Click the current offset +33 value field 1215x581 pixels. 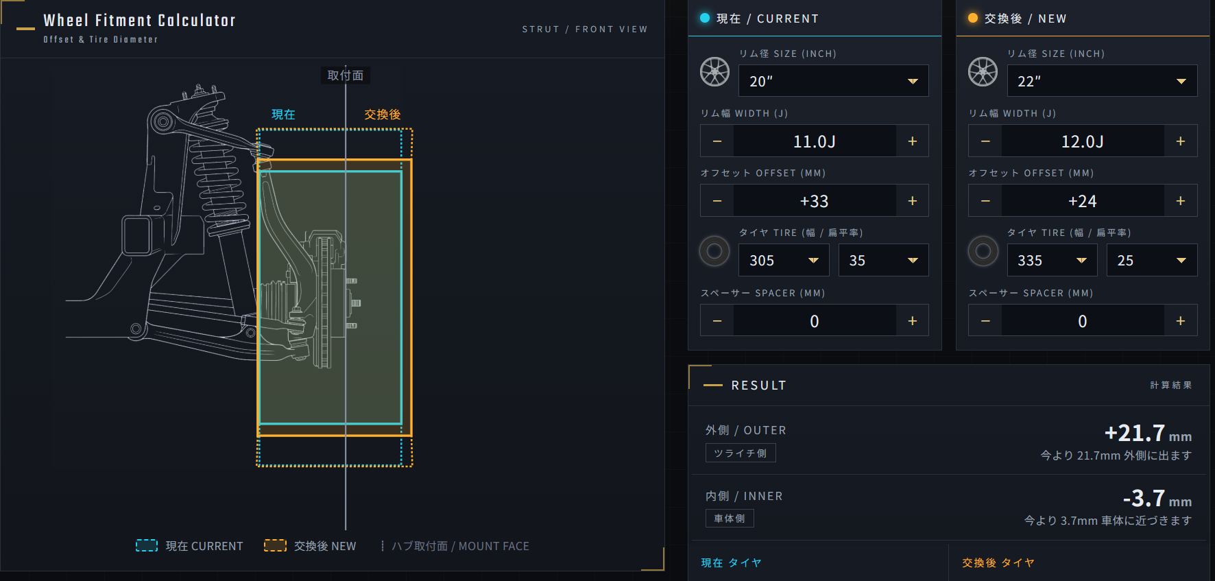point(815,201)
